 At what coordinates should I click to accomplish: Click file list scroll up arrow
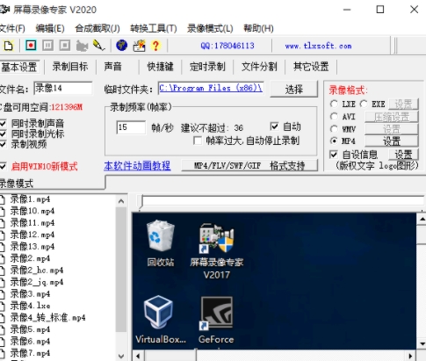pyautogui.click(x=121, y=201)
